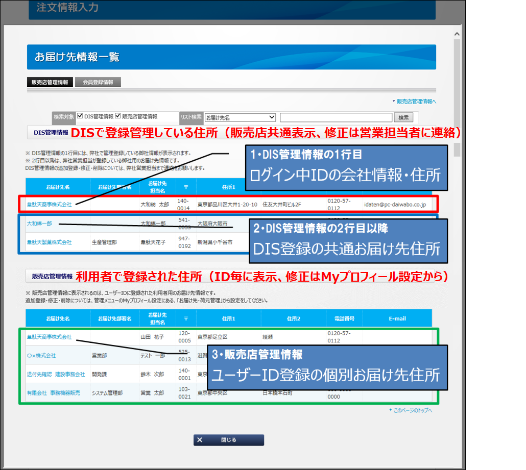Viewport: 526px width, 470px height.
Task: Open the お届け先名 list search dropdown
Action: tap(240, 117)
